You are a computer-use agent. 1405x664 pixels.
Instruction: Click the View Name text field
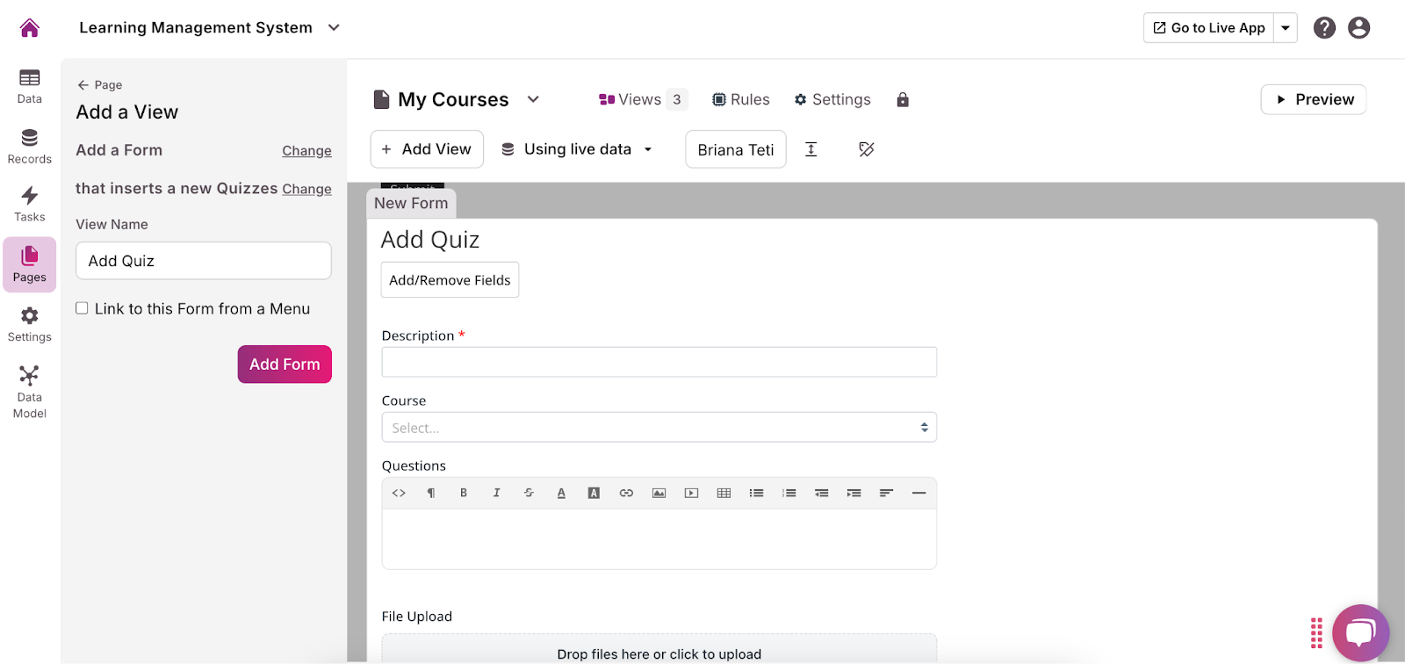click(204, 261)
